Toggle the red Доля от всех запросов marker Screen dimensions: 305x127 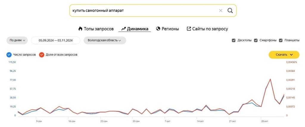pyautogui.click(x=42, y=55)
